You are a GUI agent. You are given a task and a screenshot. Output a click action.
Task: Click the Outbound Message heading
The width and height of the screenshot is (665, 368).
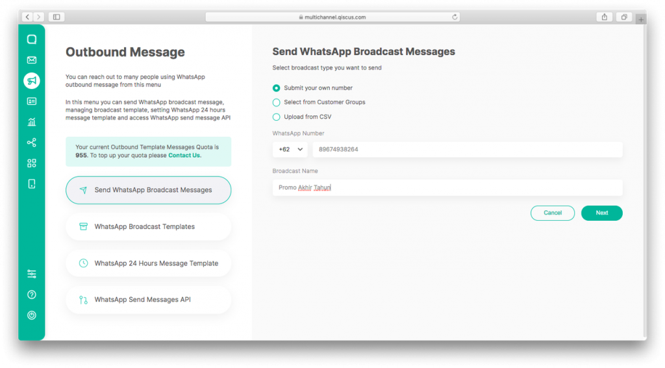125,52
